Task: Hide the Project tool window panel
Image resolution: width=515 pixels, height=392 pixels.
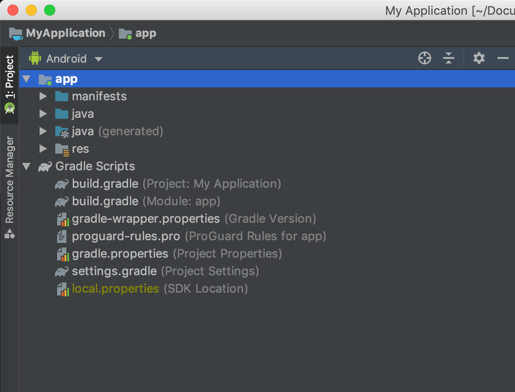Action: (x=503, y=58)
